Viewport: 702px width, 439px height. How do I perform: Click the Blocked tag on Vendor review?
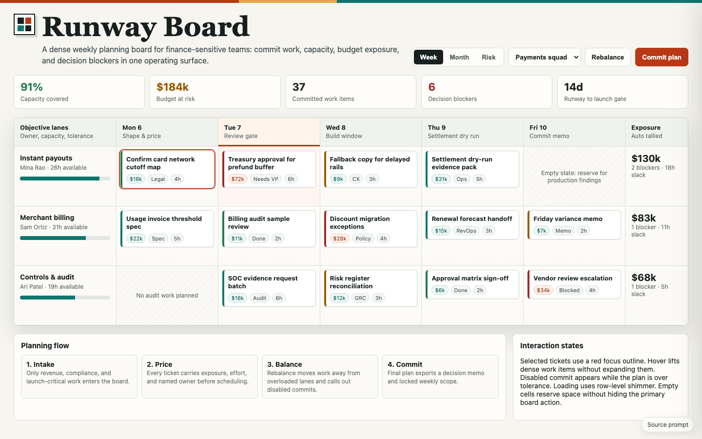pyautogui.click(x=569, y=290)
